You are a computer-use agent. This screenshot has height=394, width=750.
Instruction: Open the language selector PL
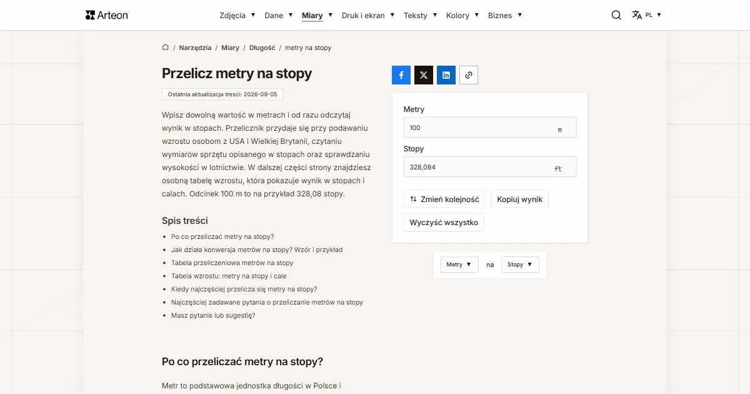pos(646,15)
